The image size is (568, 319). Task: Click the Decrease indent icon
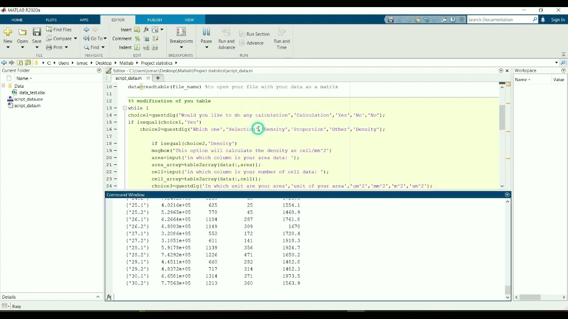(155, 47)
